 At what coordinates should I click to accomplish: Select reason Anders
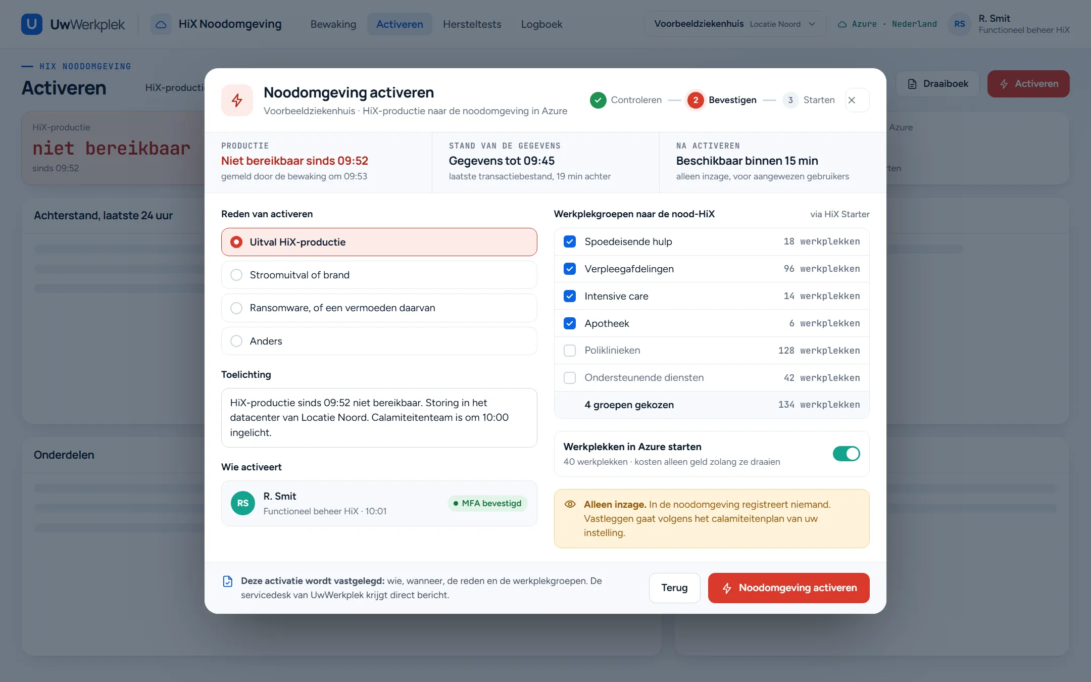[x=379, y=341]
